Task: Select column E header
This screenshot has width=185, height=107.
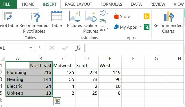Action: click(x=110, y=59)
